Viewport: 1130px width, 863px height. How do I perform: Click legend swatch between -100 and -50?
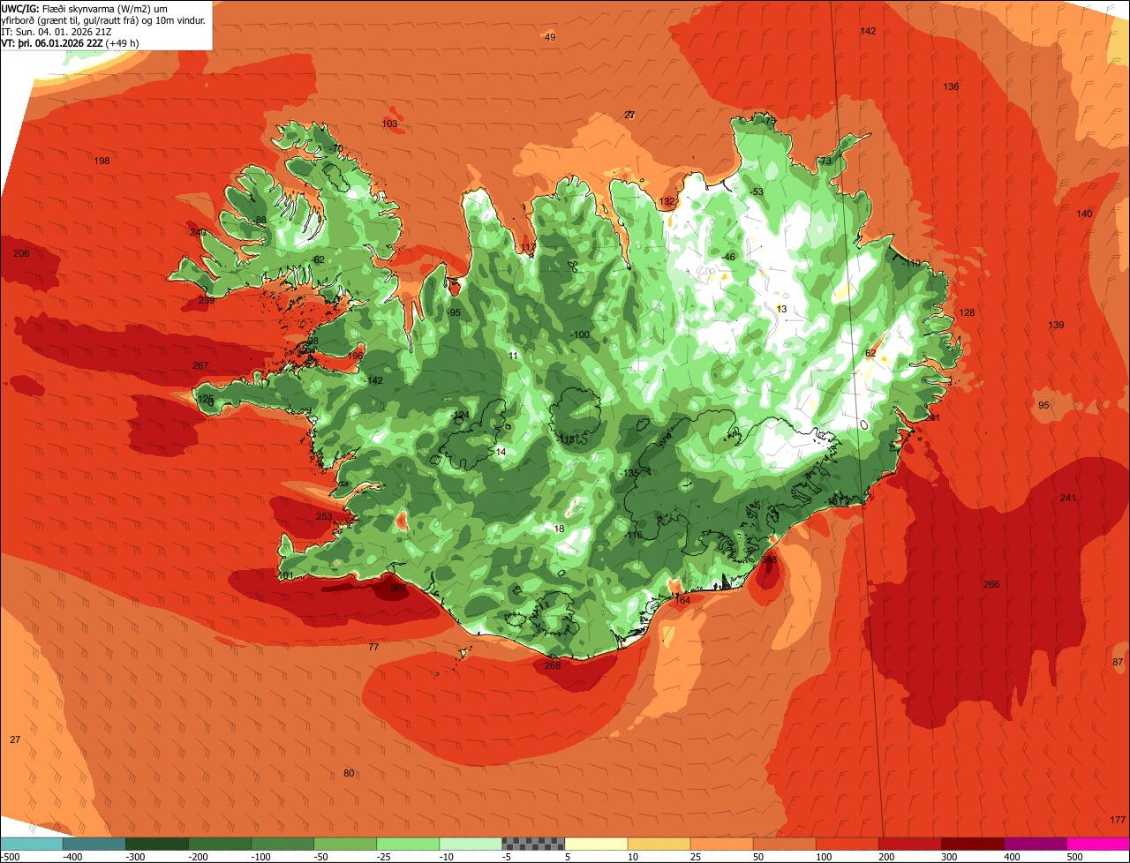(282, 844)
